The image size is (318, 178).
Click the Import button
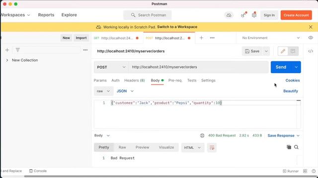(81, 38)
